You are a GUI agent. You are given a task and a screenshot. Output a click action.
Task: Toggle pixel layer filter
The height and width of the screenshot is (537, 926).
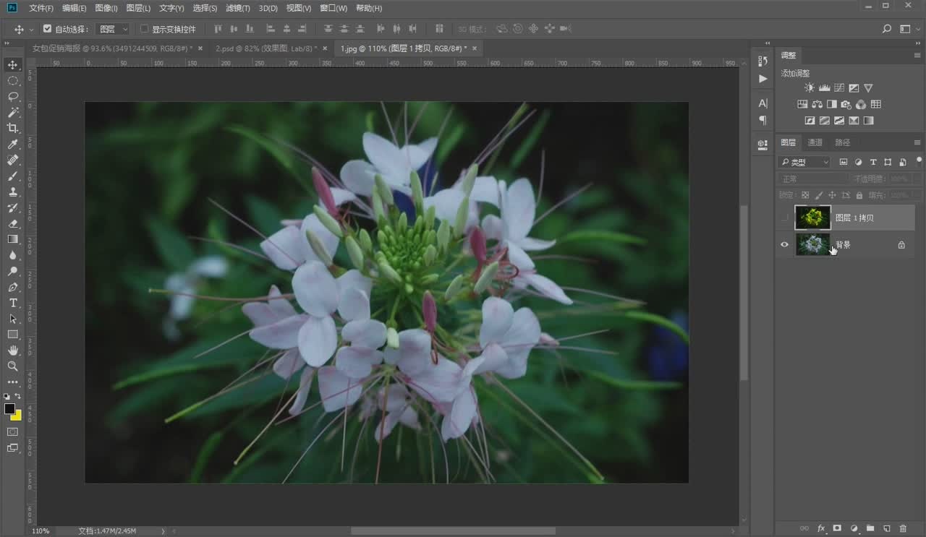click(844, 162)
